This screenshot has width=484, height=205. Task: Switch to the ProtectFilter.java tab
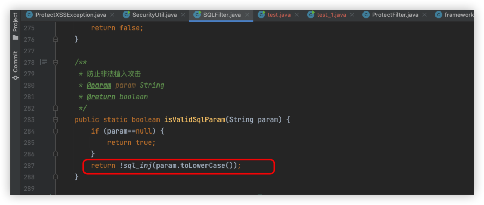point(395,15)
